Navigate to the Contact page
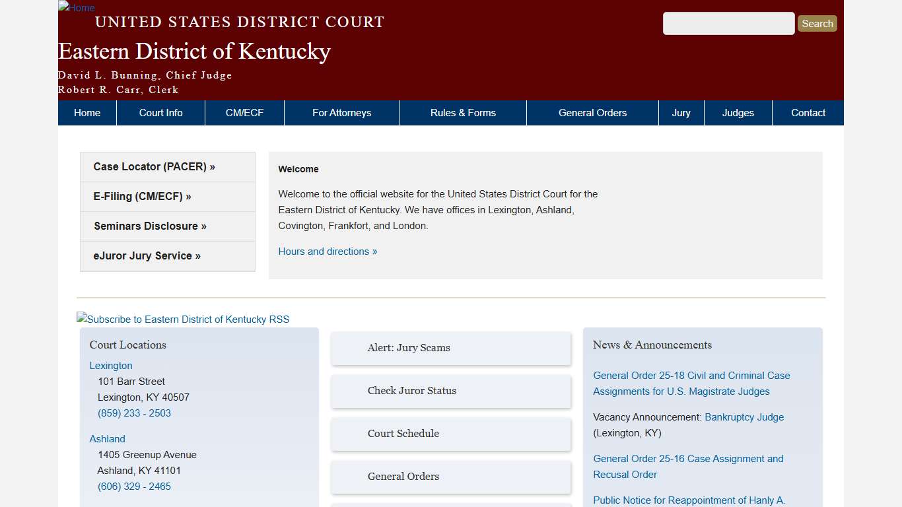The width and height of the screenshot is (902, 507). point(808,112)
